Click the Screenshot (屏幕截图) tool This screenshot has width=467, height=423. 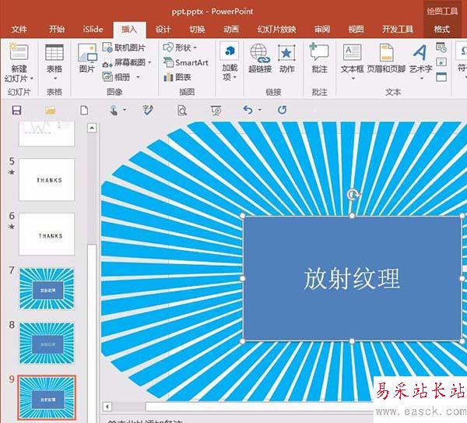[124, 62]
